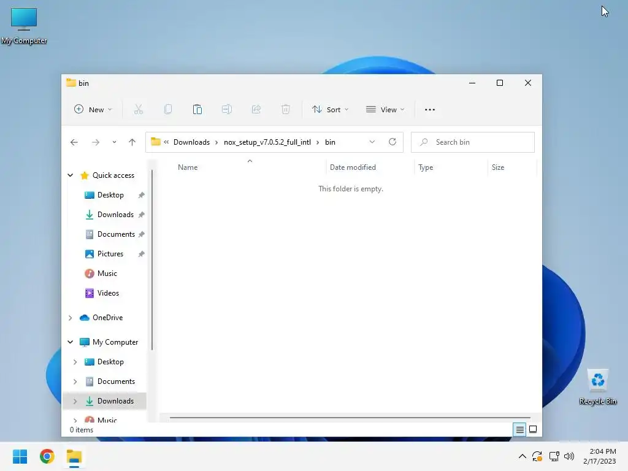Open the View layout dropdown
Image resolution: width=628 pixels, height=471 pixels.
point(385,109)
